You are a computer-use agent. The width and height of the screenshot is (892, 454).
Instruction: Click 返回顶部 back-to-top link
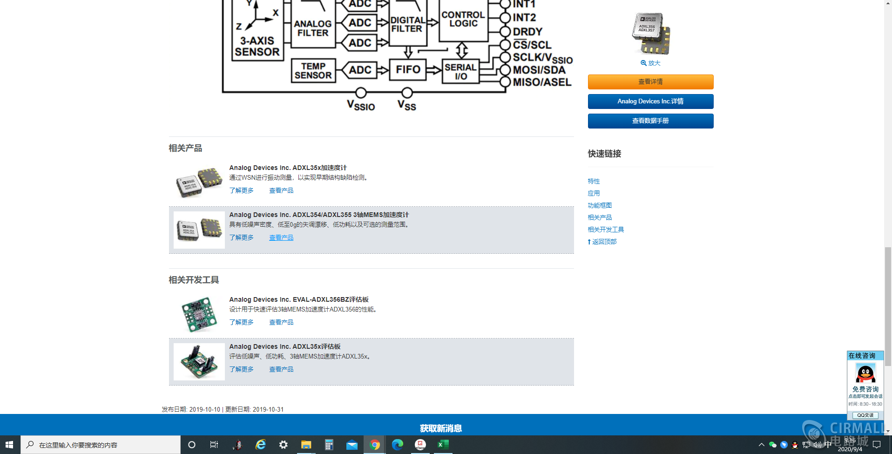pyautogui.click(x=602, y=242)
